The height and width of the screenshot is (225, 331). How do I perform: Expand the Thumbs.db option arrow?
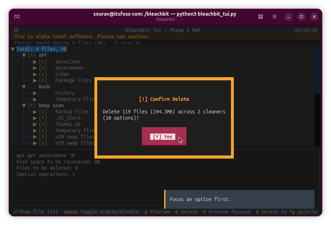click(35, 124)
